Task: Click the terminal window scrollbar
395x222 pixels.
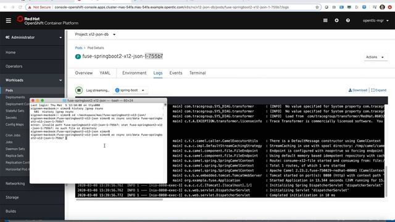Action: (165, 105)
